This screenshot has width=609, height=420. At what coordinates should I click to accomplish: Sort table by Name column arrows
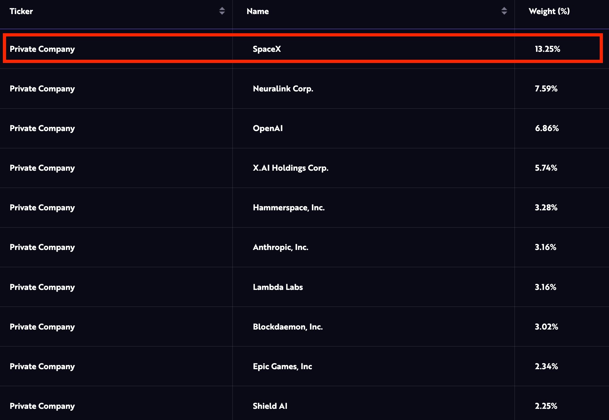504,11
